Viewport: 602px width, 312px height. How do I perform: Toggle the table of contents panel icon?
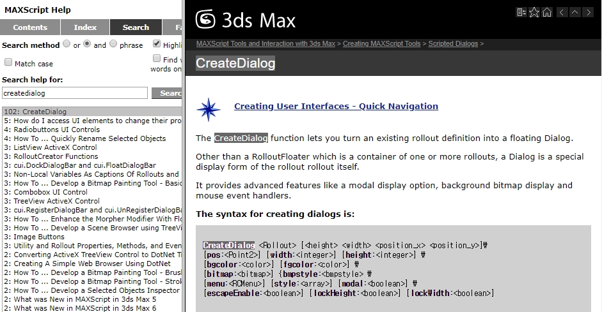coord(521,12)
